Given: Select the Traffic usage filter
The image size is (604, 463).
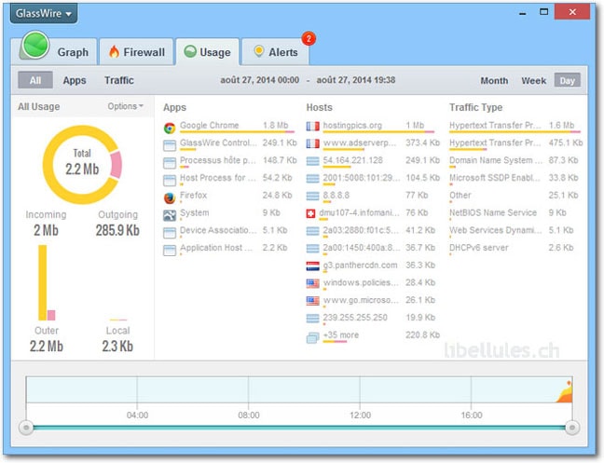Looking at the screenshot, I should point(119,80).
